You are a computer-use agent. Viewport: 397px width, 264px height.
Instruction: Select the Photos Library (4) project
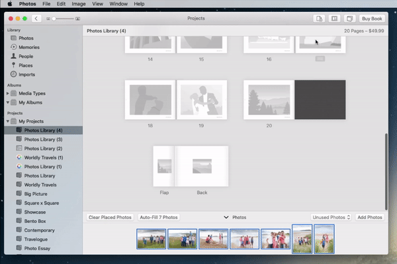click(x=43, y=130)
